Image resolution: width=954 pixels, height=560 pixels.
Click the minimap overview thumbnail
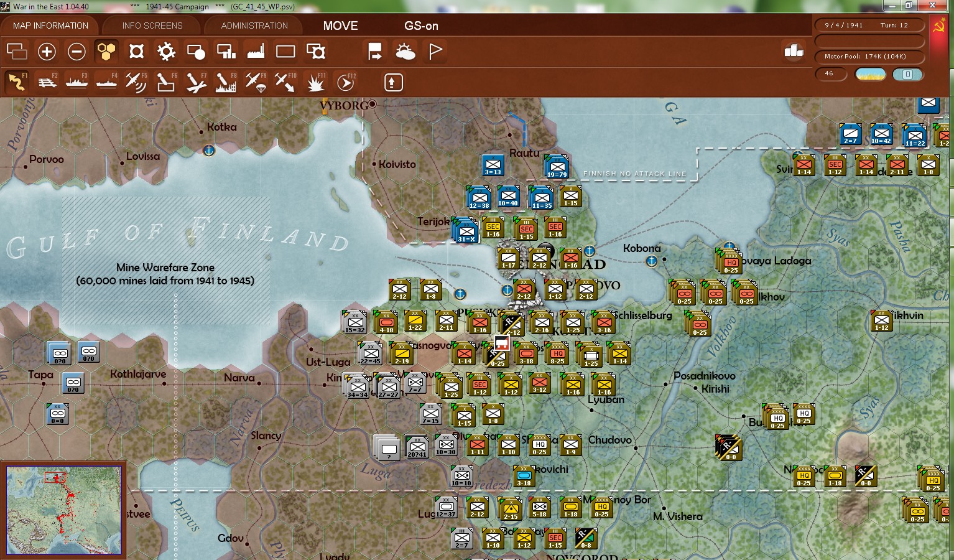pos(63,510)
